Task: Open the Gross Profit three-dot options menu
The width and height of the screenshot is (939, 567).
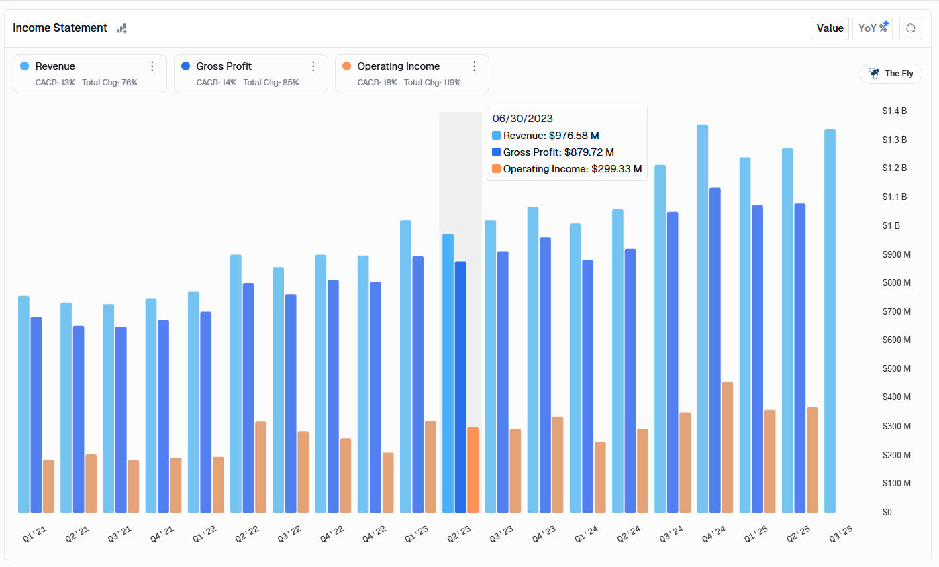Action: [x=313, y=66]
